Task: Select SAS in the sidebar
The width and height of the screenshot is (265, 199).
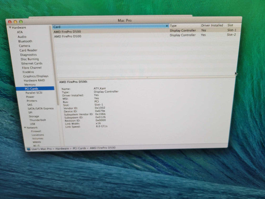Action: point(30,104)
